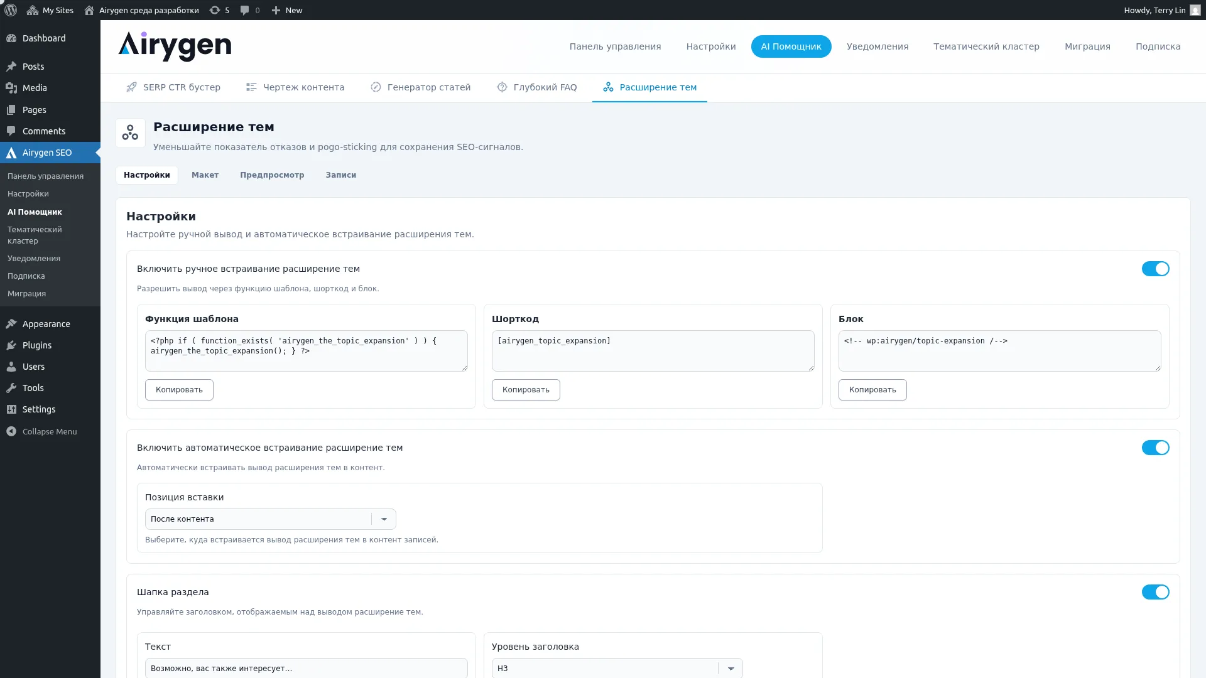1206x678 pixels.
Task: Click the Dashboard gauge icon
Action: click(x=11, y=38)
